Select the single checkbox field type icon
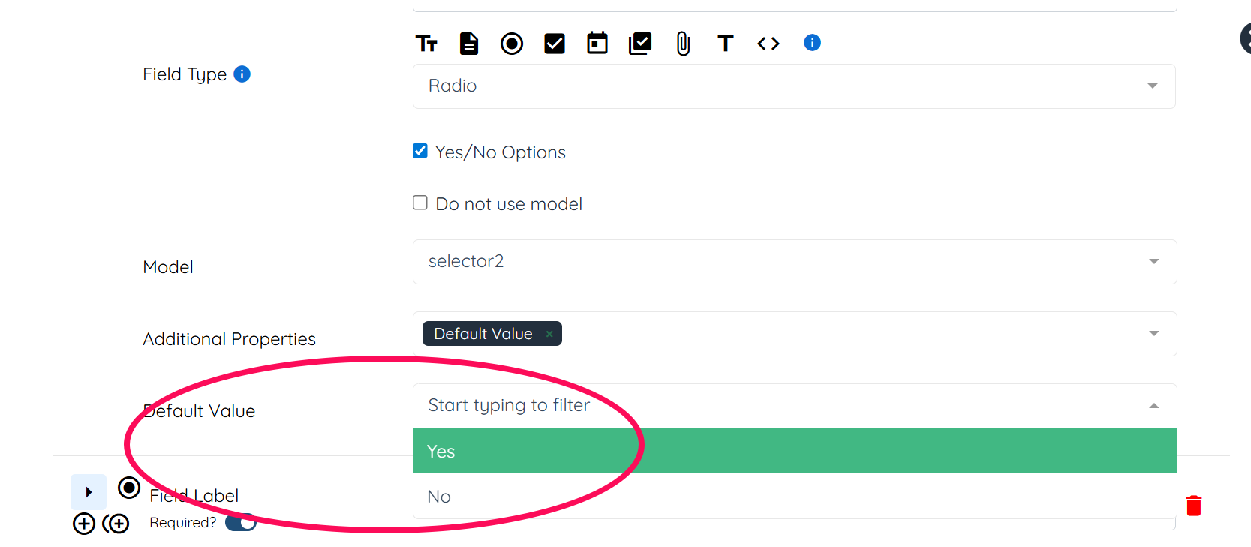This screenshot has width=1251, height=547. [555, 44]
